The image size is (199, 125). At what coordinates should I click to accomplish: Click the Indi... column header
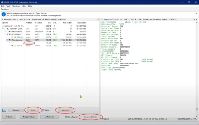click(55, 23)
